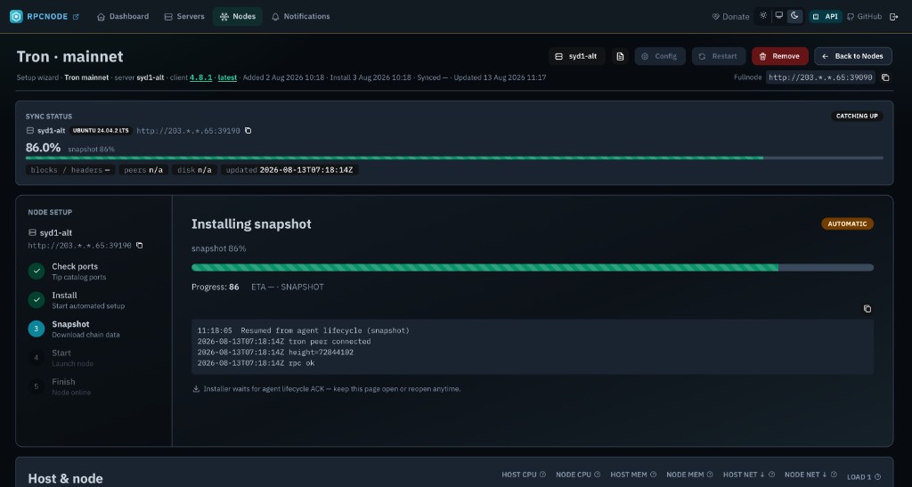Image resolution: width=912 pixels, height=487 pixels.
Task: Click the 'peers n/a' chip
Action: tap(143, 170)
